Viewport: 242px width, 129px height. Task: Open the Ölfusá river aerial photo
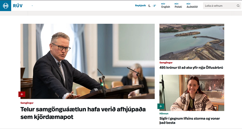pyautogui.click(x=192, y=42)
